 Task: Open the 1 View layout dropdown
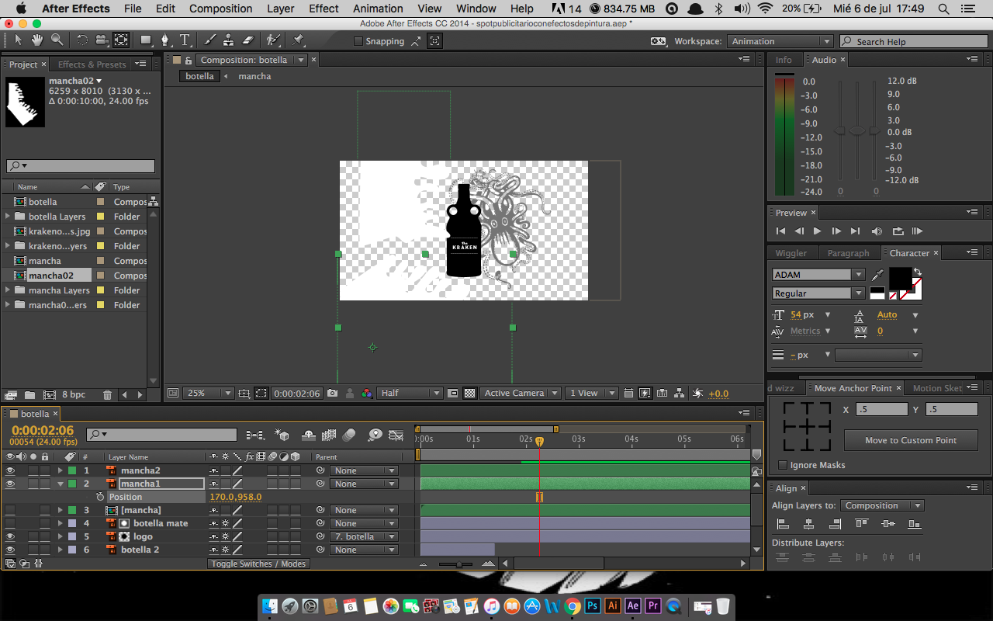[x=591, y=394]
